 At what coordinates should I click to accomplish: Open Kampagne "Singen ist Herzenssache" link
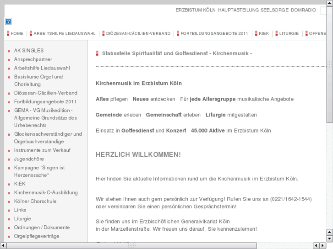click(39, 171)
